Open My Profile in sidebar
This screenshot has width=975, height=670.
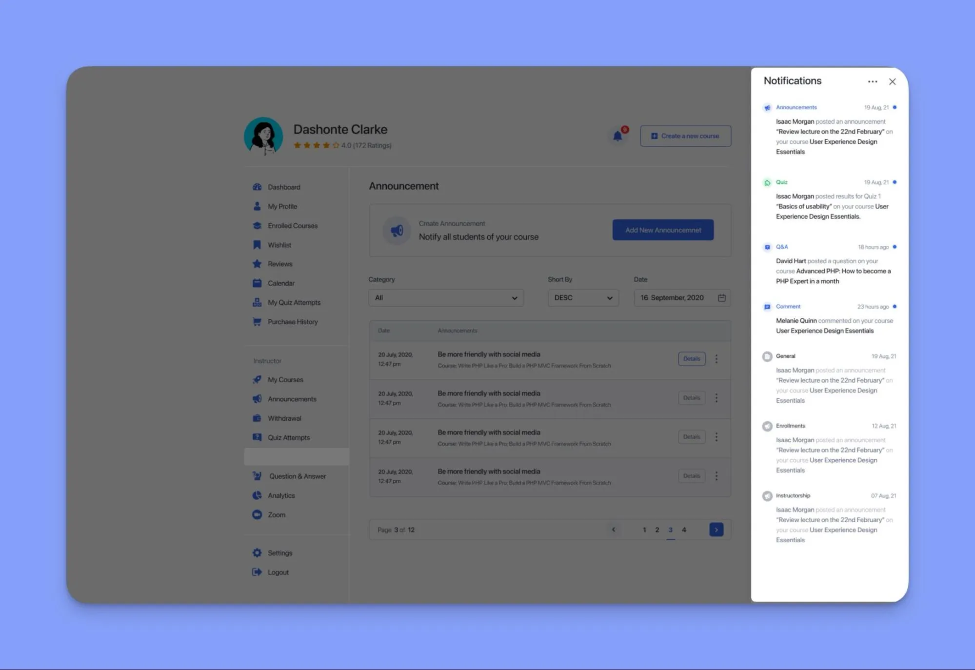click(x=282, y=206)
